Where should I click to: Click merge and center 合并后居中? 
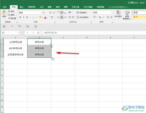click(x=83, y=17)
